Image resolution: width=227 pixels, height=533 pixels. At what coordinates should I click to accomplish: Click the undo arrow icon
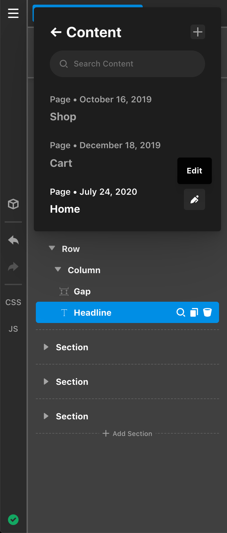coord(13,240)
